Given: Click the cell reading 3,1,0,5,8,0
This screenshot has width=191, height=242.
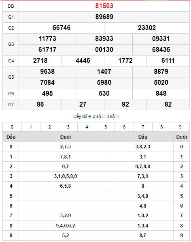Looking at the screenshot, I should pos(65,176).
